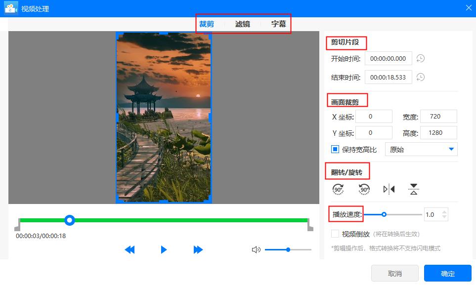This screenshot has width=476, height=285.
Task: Click the clock icon beside 结束时间
Action: 422,77
